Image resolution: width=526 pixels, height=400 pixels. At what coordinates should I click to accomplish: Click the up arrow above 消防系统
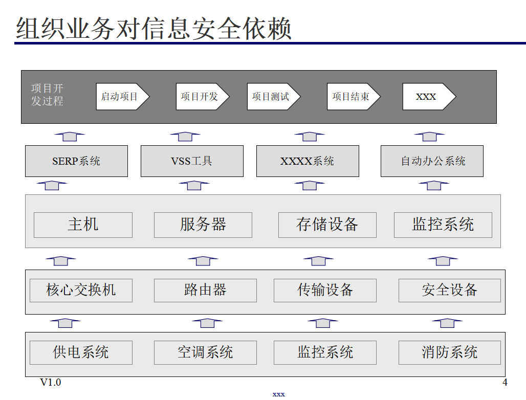[447, 323]
